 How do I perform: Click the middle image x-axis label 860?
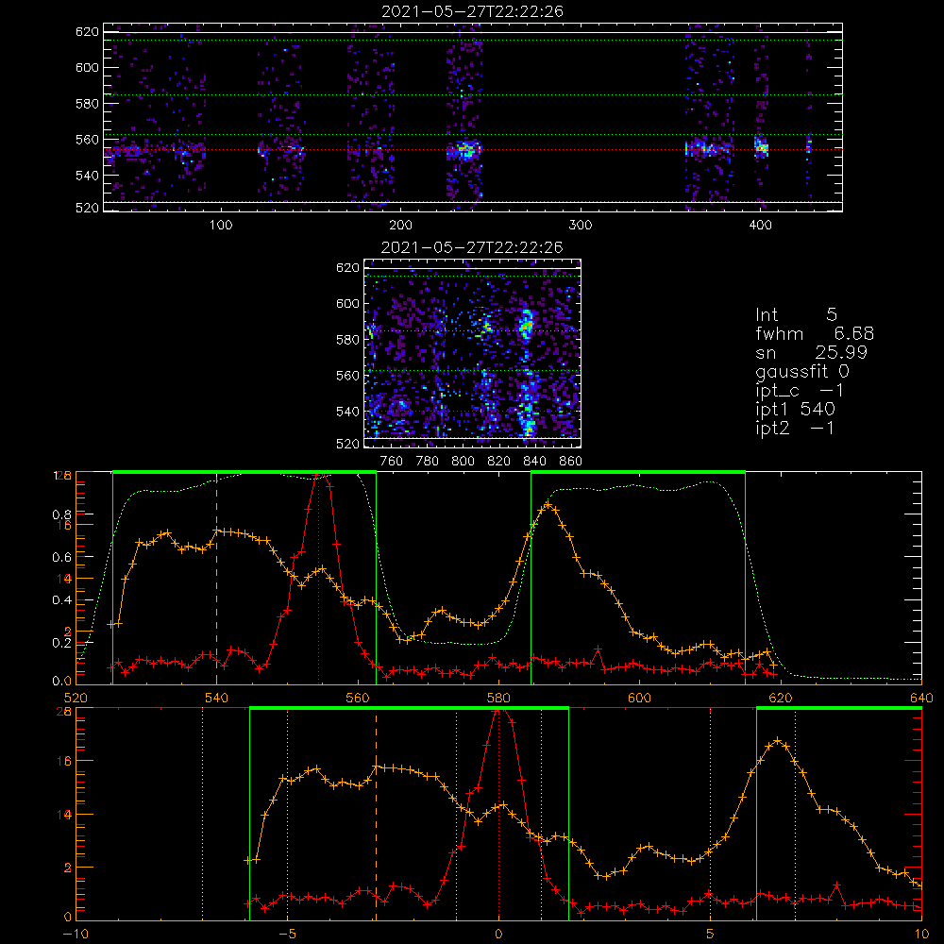click(x=571, y=462)
